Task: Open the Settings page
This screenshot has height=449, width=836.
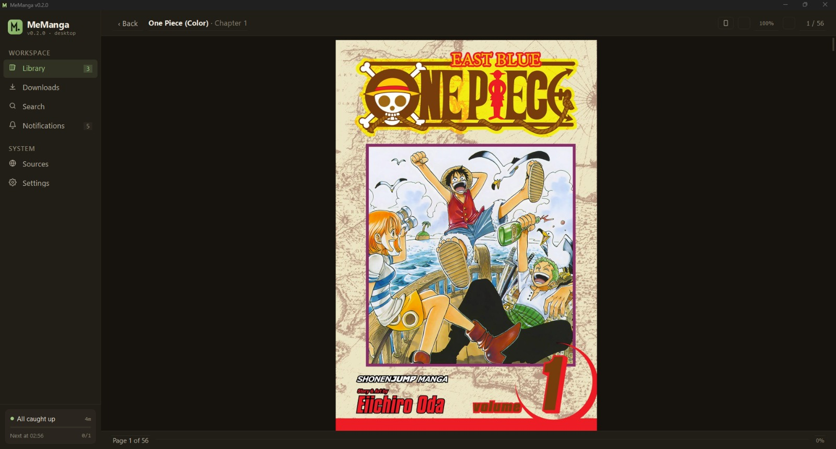Action: pyautogui.click(x=50, y=183)
